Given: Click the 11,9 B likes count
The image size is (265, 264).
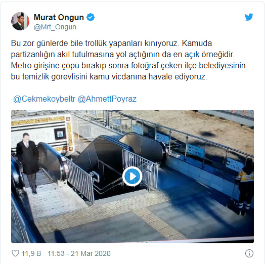Looking at the screenshot, I should (31, 253).
